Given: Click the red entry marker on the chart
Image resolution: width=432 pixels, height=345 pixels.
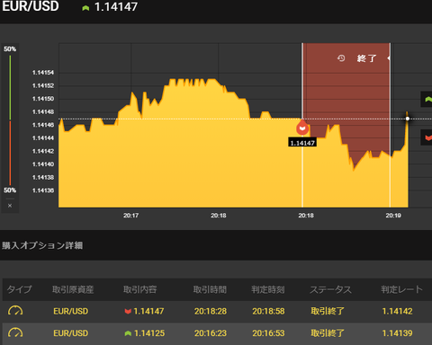Looking at the screenshot, I should pyautogui.click(x=302, y=128).
